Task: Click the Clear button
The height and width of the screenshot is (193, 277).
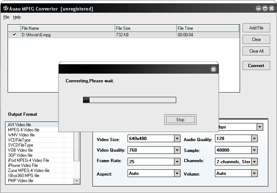Action: point(256,40)
